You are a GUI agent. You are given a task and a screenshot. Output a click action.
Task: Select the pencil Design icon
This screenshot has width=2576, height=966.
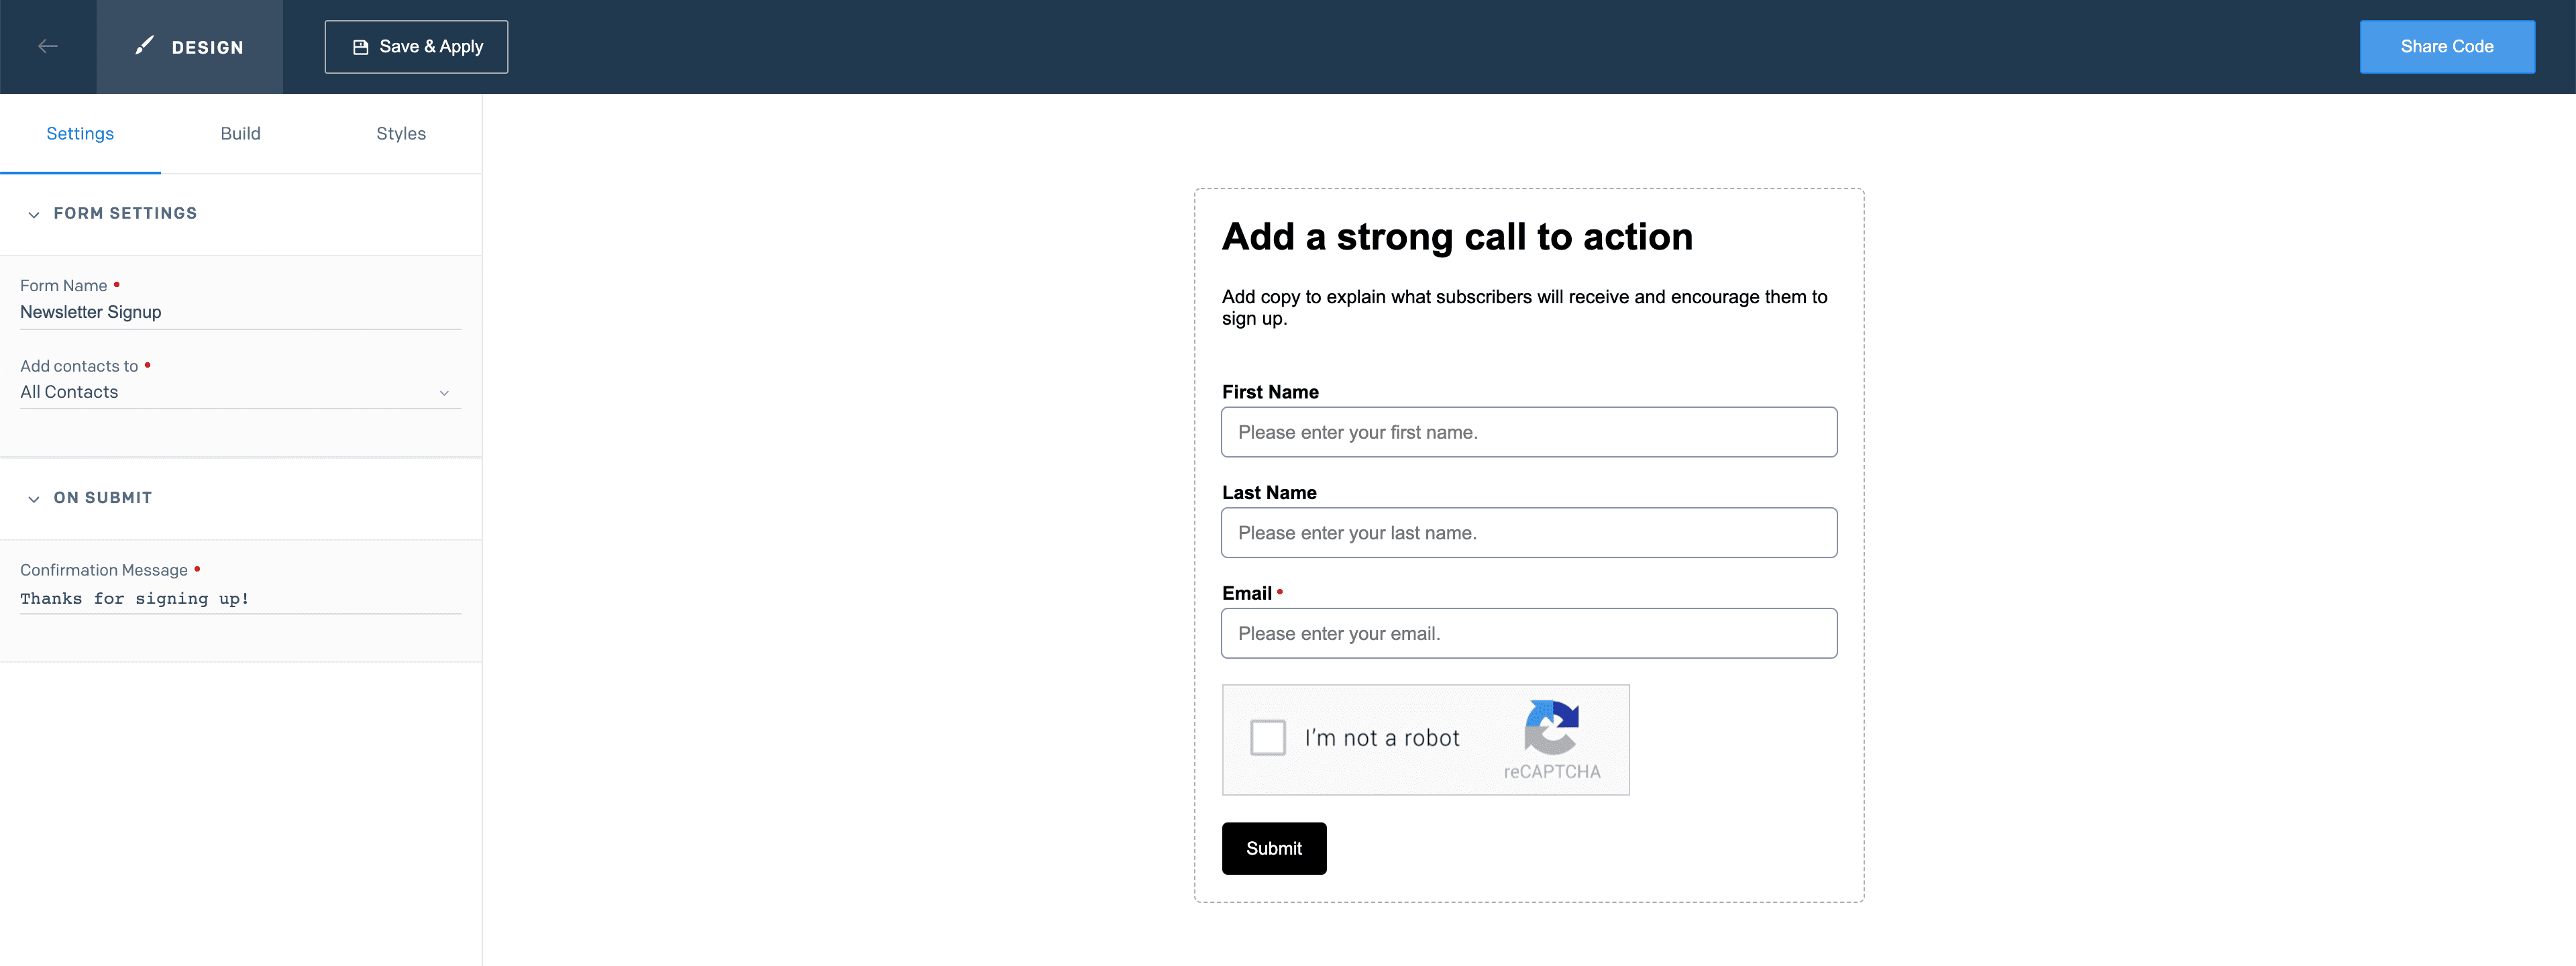coord(144,44)
